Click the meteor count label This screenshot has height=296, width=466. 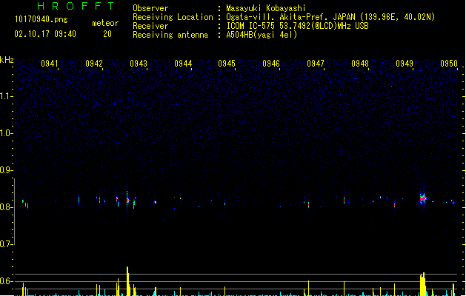click(x=105, y=23)
